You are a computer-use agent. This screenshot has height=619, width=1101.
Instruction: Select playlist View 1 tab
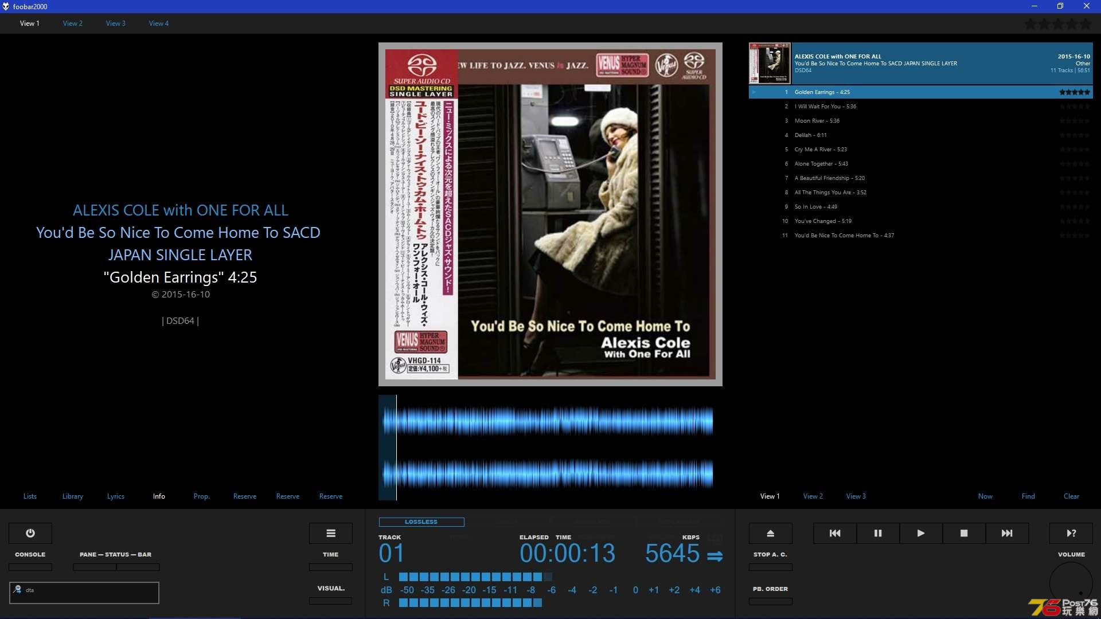tap(770, 496)
